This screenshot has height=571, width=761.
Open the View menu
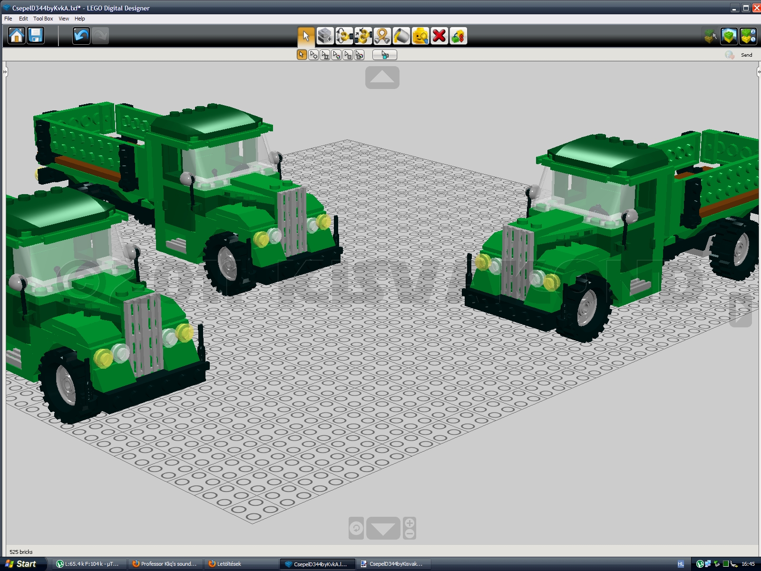coord(64,19)
